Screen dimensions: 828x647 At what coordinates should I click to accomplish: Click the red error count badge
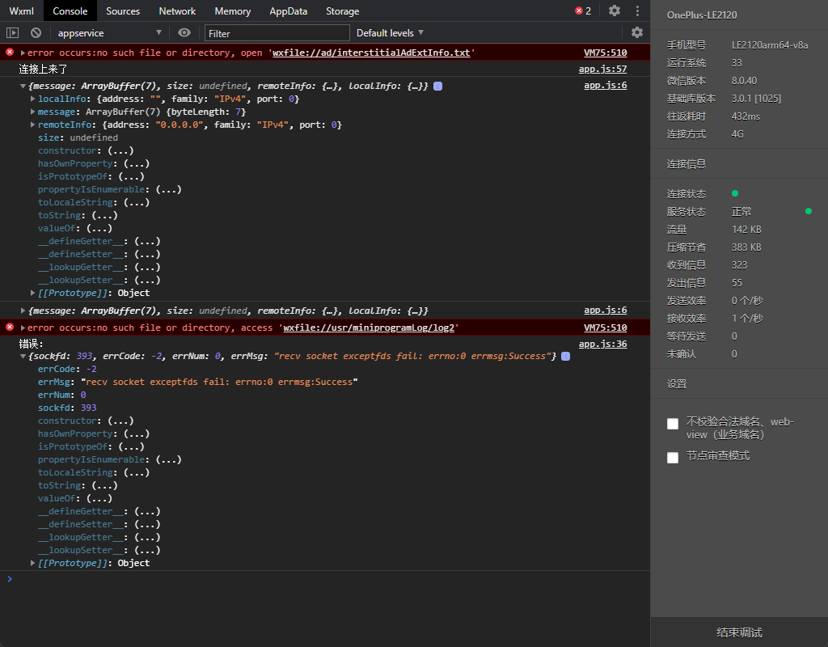(583, 11)
